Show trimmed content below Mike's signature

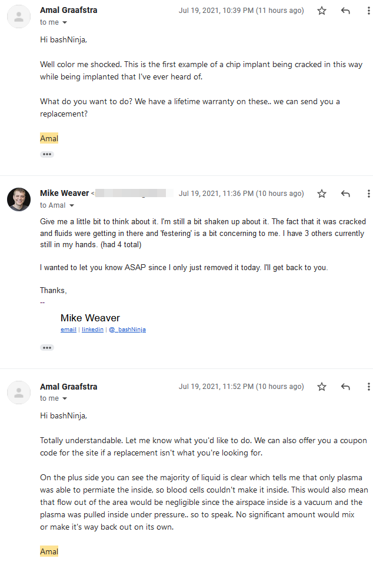pos(47,348)
